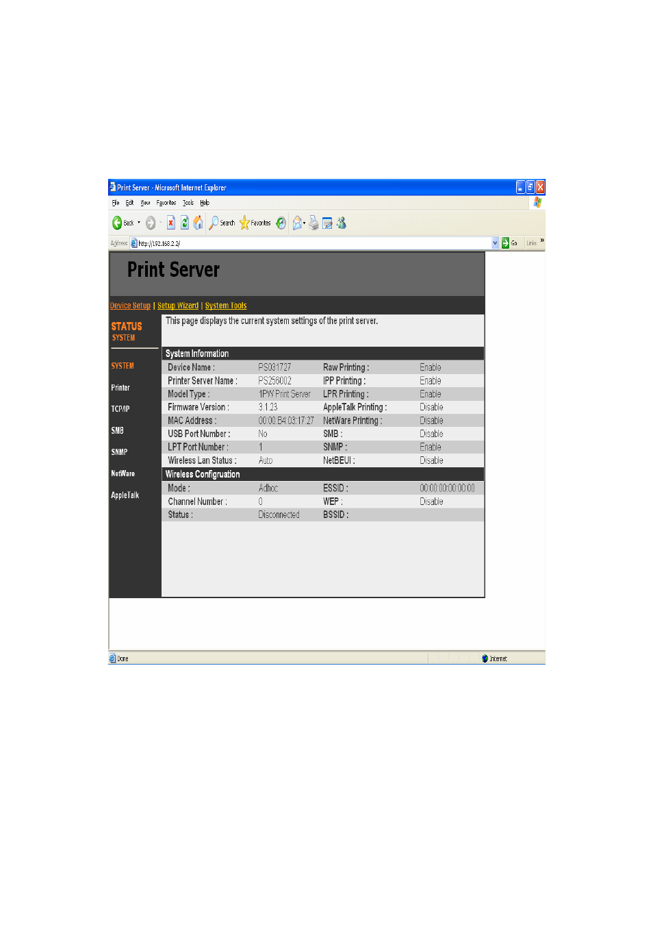The height and width of the screenshot is (925, 653).
Task: Open the Setup Wizard link
Action: coord(178,306)
